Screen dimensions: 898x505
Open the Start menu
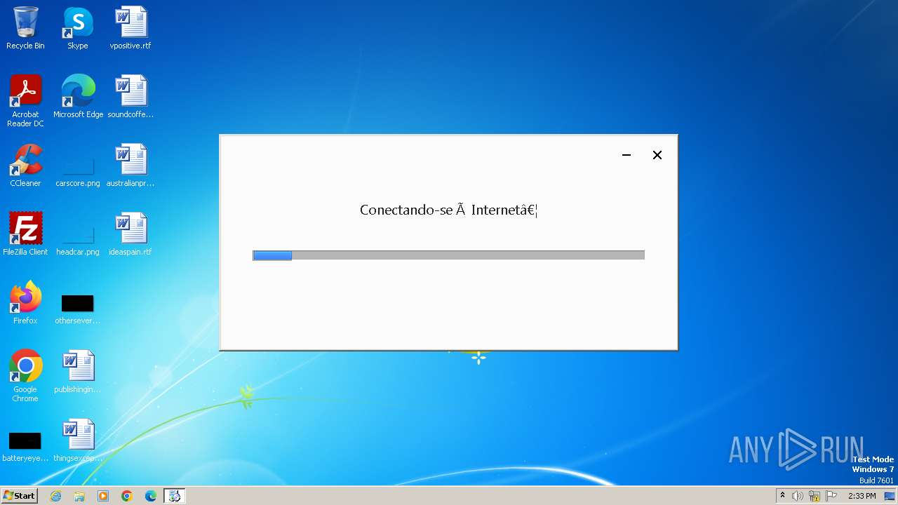(19, 496)
